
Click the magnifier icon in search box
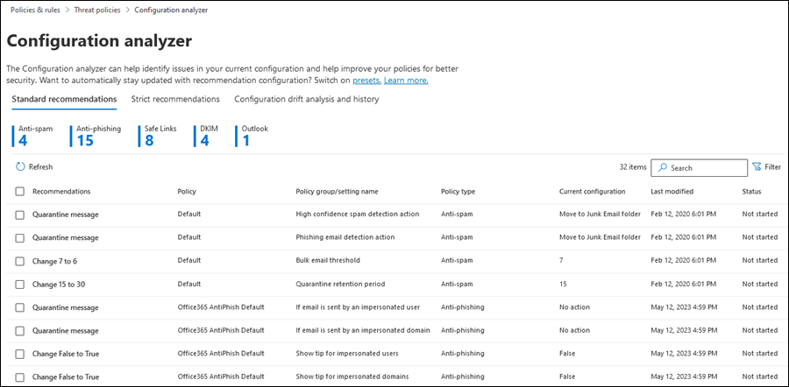point(662,167)
